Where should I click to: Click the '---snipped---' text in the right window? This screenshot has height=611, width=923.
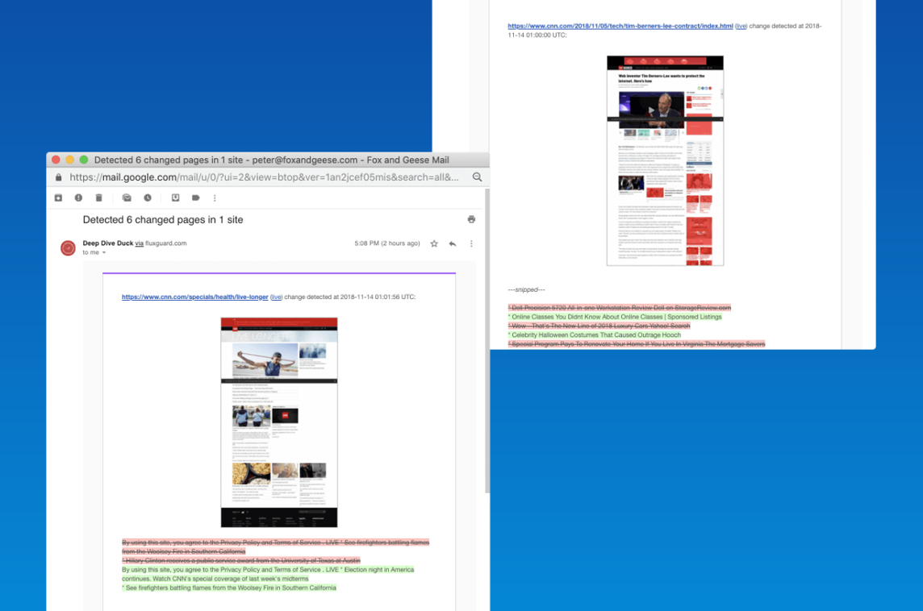(526, 289)
